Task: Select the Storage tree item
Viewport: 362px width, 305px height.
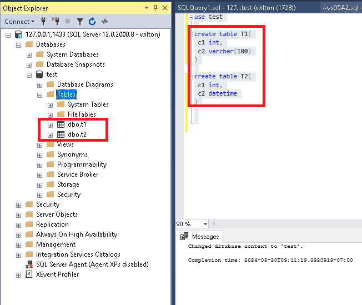Action: click(68, 184)
